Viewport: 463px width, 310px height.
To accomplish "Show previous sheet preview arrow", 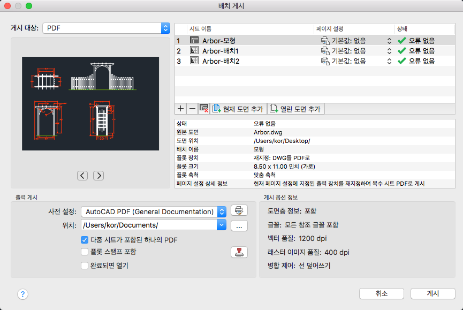I will [x=82, y=176].
